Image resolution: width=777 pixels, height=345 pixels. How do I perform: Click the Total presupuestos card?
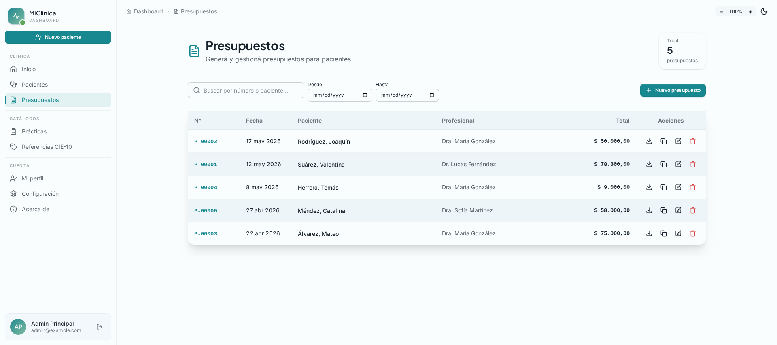682,51
